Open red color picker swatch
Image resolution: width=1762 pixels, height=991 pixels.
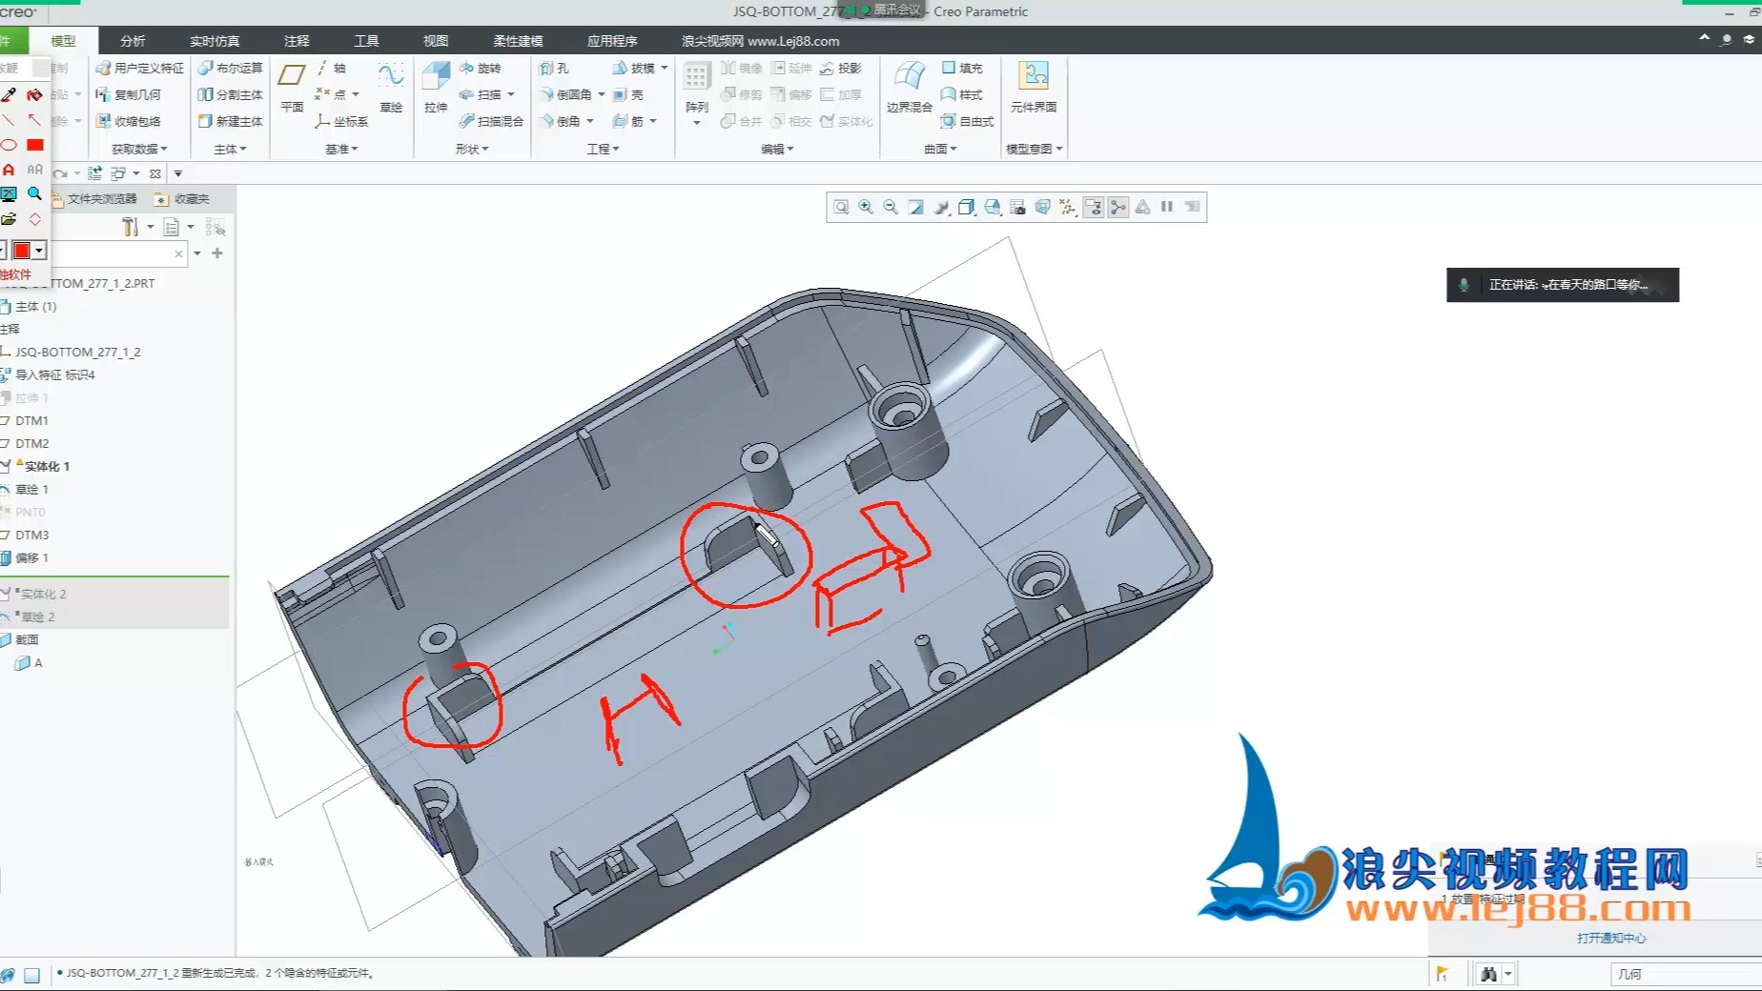pyautogui.click(x=22, y=250)
